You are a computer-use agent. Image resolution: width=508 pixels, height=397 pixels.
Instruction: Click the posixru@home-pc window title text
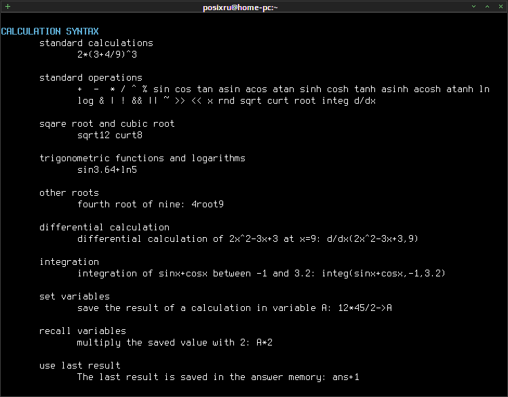(x=240, y=7)
